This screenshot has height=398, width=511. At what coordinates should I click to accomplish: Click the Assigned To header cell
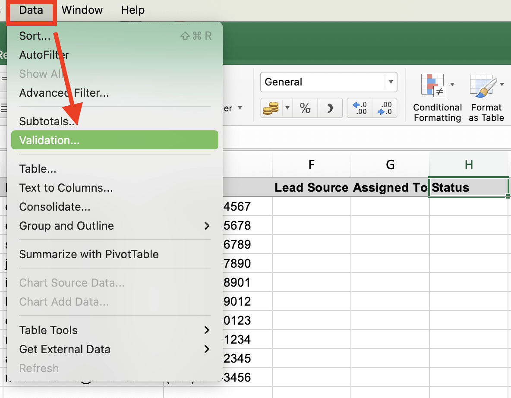coord(390,187)
